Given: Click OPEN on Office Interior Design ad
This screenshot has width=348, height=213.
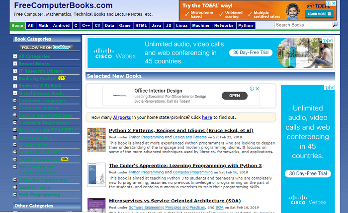Looking at the screenshot, I should coord(234,96).
